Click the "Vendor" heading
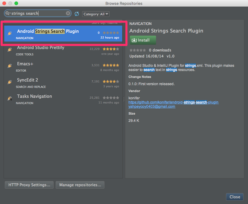 pyautogui.click(x=134, y=91)
